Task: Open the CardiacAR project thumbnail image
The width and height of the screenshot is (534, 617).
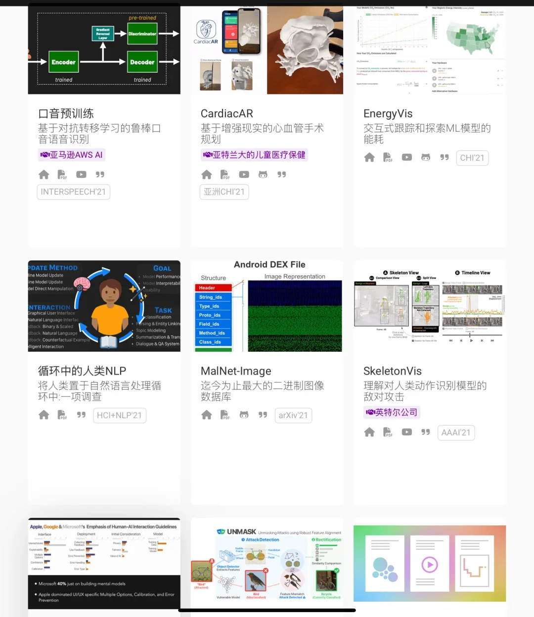Action: click(x=267, y=49)
